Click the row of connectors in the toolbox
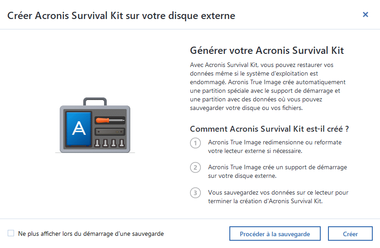 (109, 143)
